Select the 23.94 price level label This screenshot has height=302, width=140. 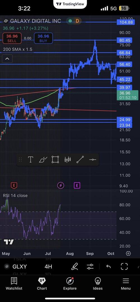click(125, 125)
